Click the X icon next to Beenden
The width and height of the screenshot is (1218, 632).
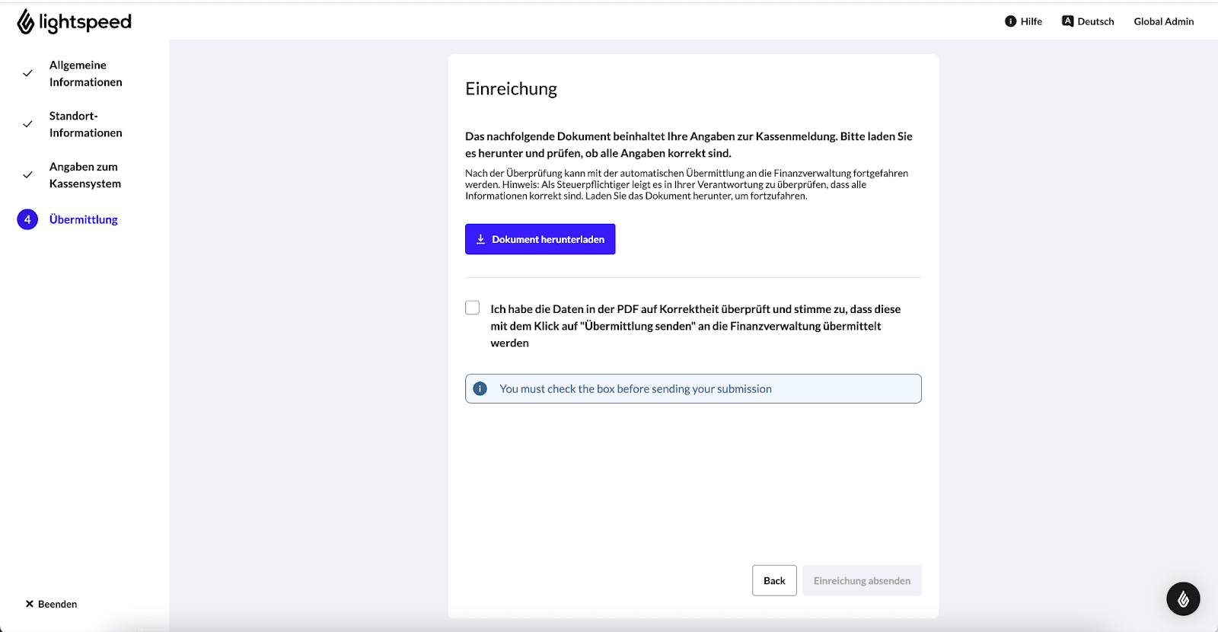(30, 604)
